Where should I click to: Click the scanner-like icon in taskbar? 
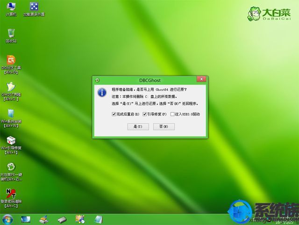(44, 219)
